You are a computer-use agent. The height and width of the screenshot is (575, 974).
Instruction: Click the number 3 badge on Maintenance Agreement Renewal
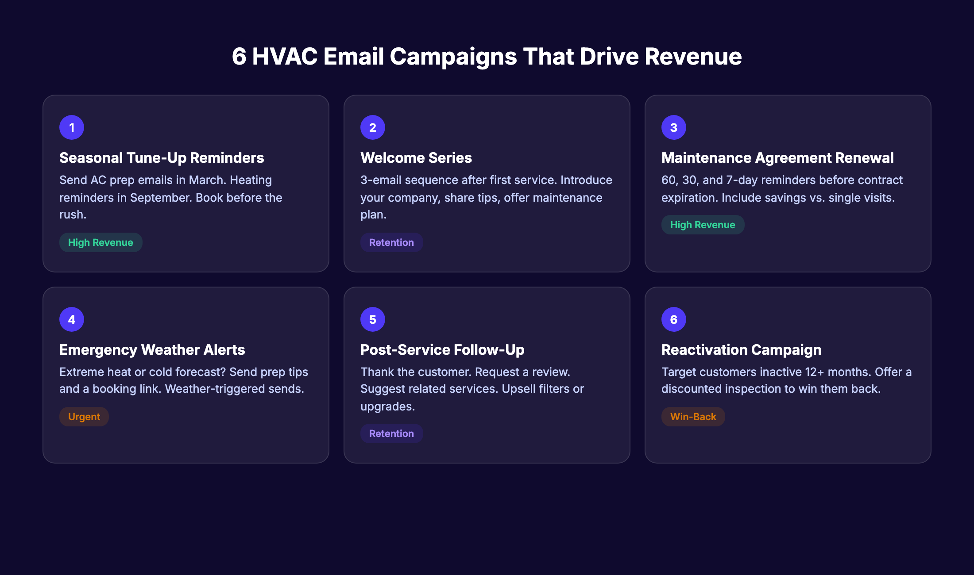tap(673, 127)
